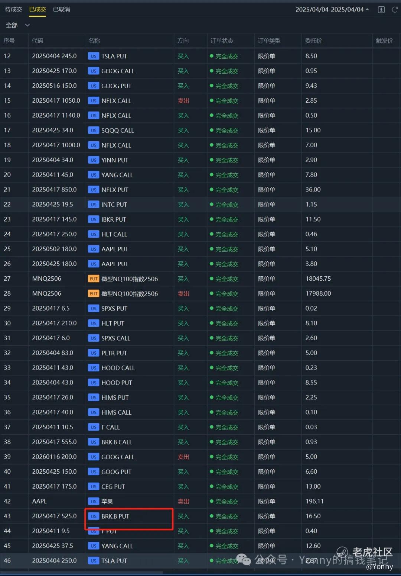Click the US badge beside YINN PUT
Image resolution: width=401 pixels, height=576 pixels.
click(x=94, y=160)
